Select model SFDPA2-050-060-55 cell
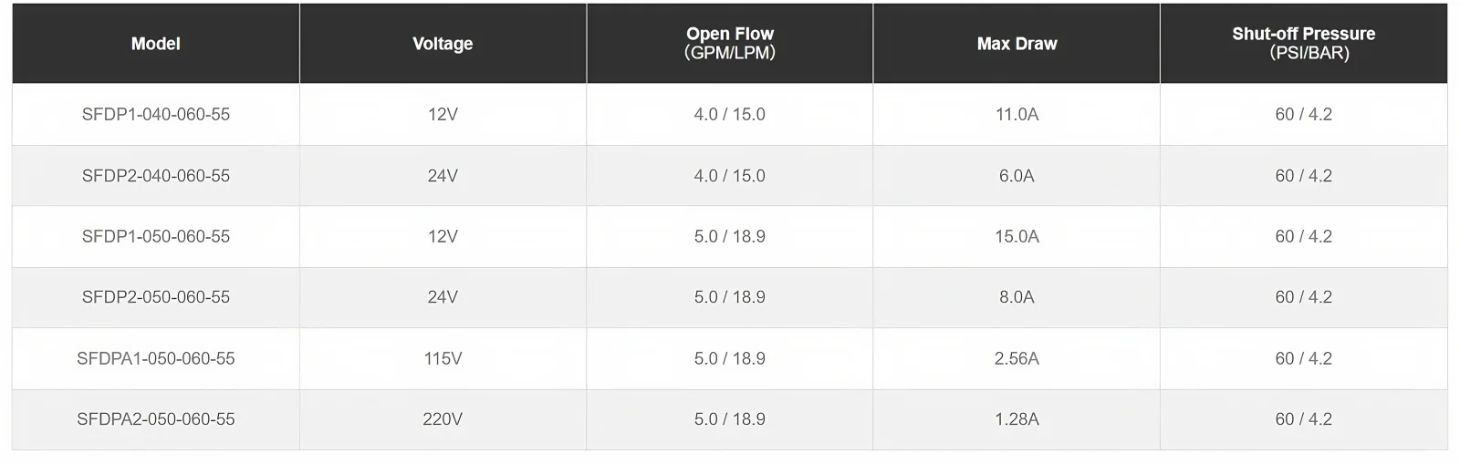Image resolution: width=1460 pixels, height=464 pixels. click(x=156, y=419)
